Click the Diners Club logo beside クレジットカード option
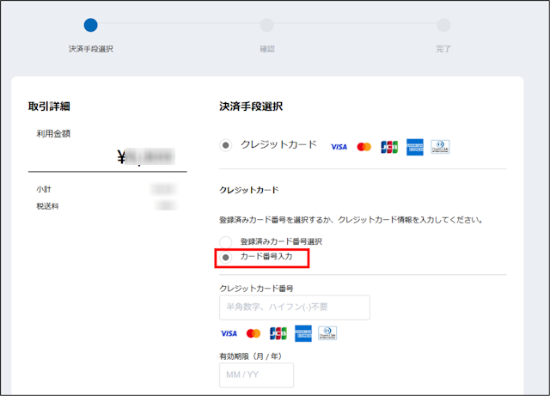 point(440,147)
